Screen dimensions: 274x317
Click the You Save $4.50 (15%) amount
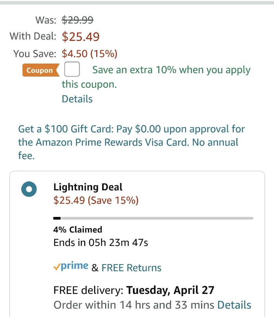(x=89, y=54)
